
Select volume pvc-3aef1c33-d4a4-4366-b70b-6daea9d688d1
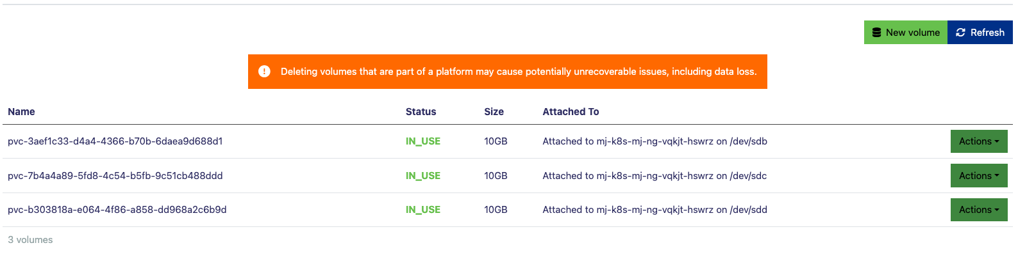pos(115,141)
